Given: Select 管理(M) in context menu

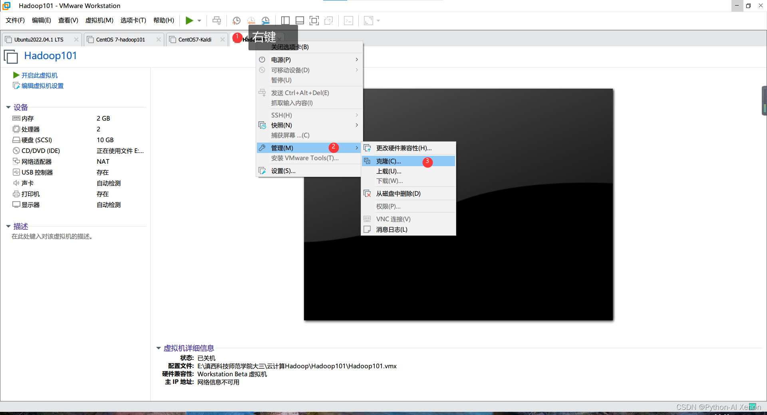Looking at the screenshot, I should coord(310,148).
